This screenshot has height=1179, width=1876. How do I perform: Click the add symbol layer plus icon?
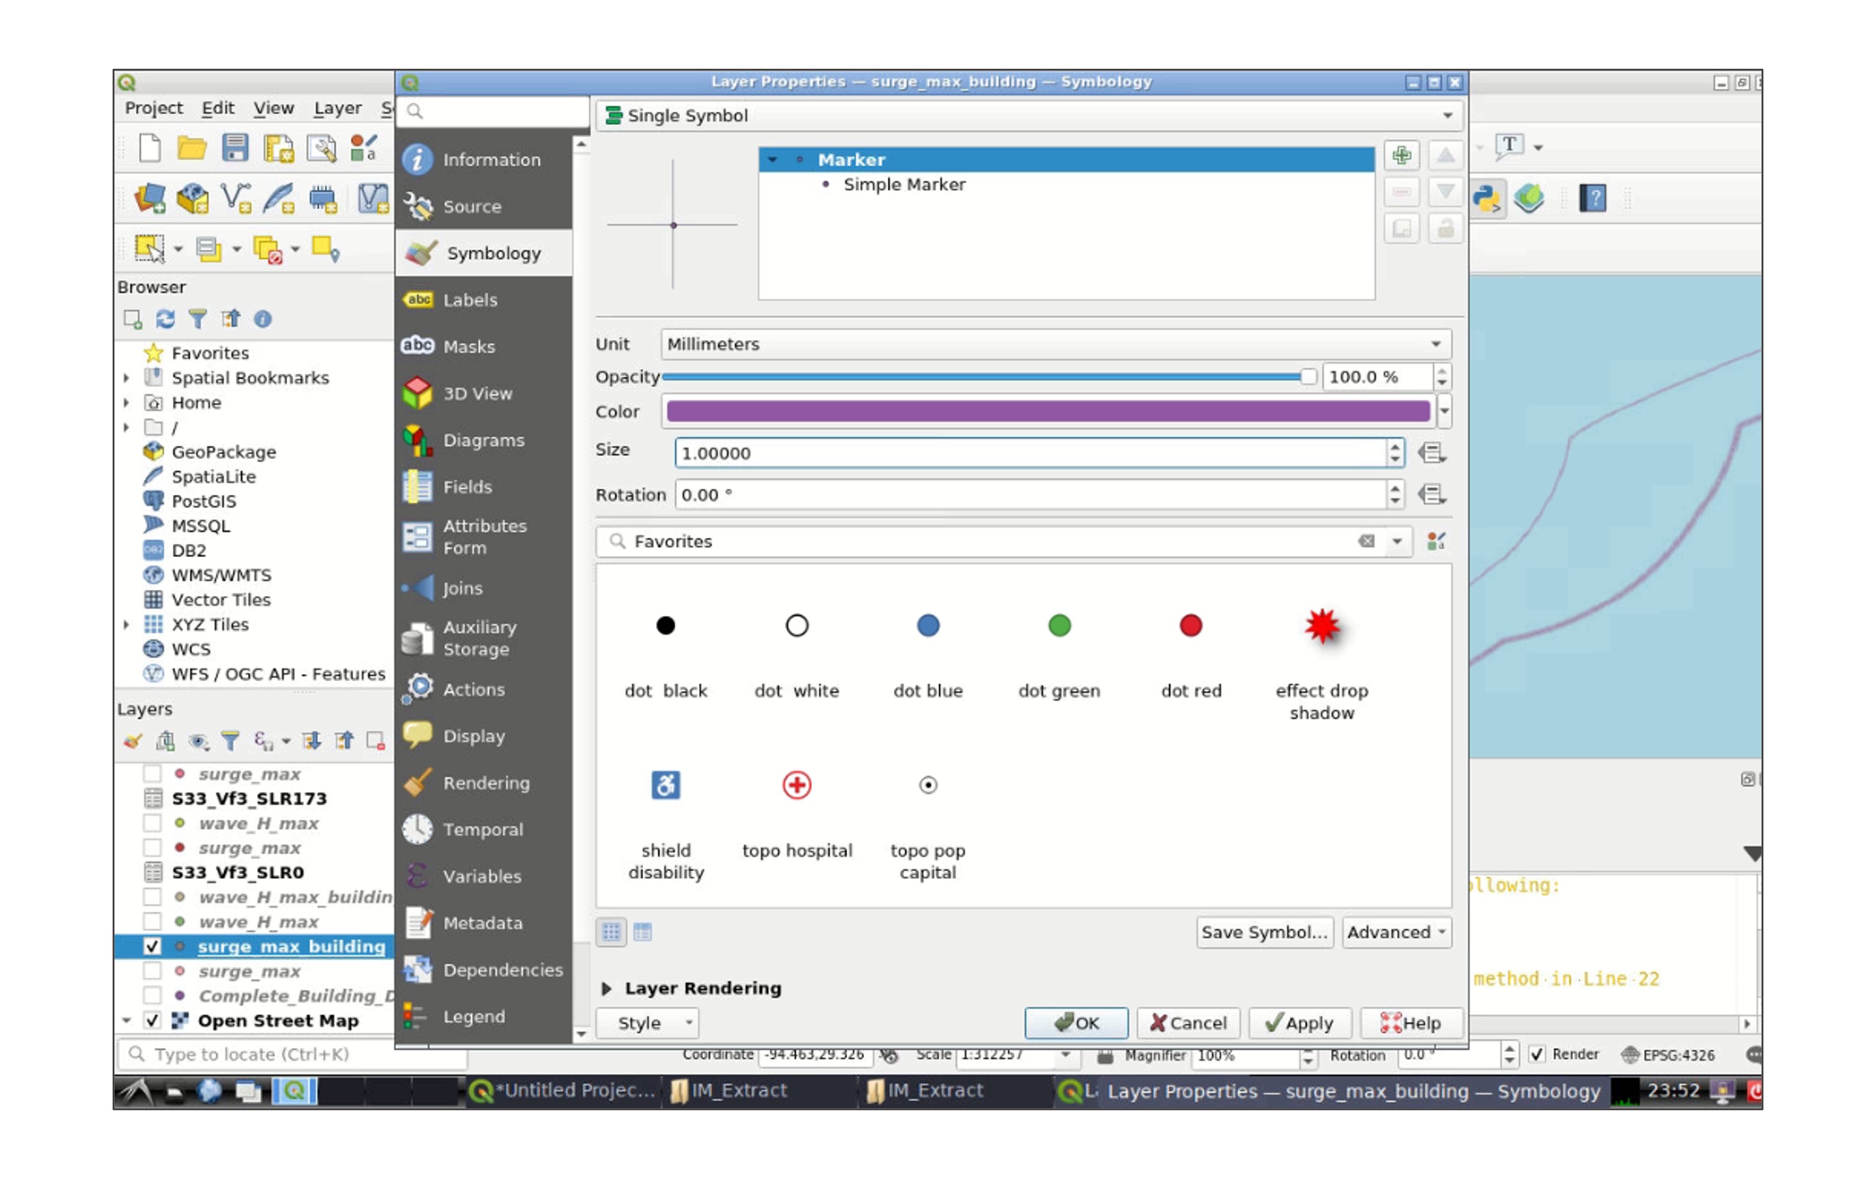pyautogui.click(x=1401, y=155)
